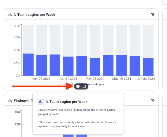Toggle Users w/Logins legend entry

click(93, 84)
